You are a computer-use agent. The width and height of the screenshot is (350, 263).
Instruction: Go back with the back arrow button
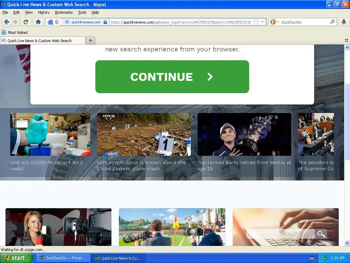[7, 22]
